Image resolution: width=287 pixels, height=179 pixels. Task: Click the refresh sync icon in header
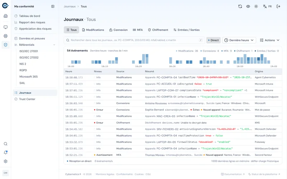click(x=240, y=6)
